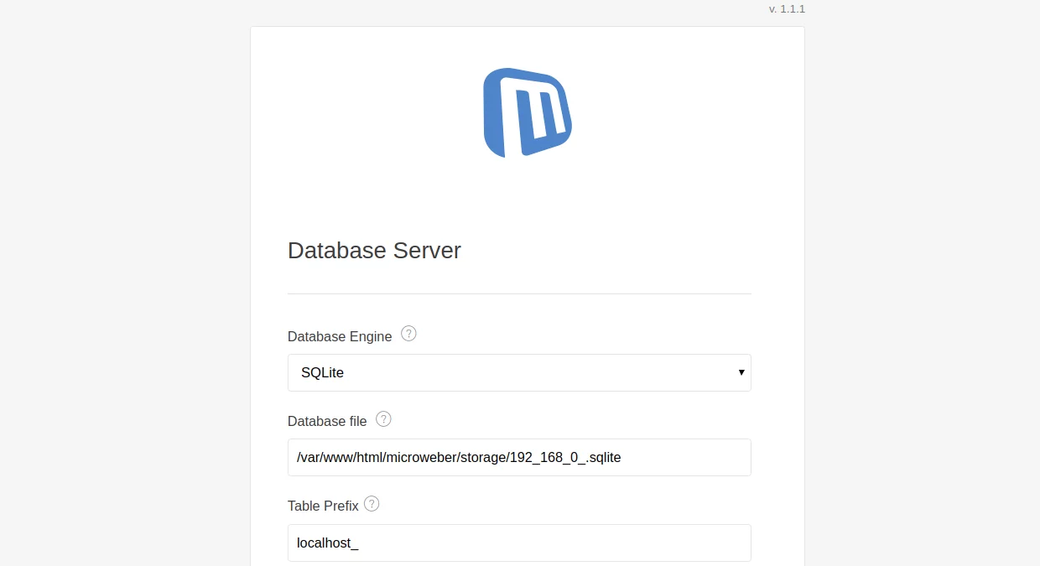The width and height of the screenshot is (1040, 566).
Task: Click the question mark beside Database file
Action: tap(383, 418)
